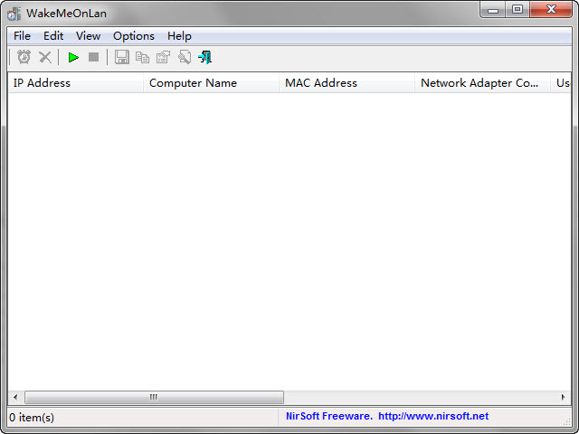Sort by the IP Address column header
579x434 pixels.
[x=75, y=82]
